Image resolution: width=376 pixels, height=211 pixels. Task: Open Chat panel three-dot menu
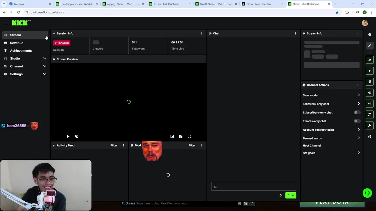point(296,33)
